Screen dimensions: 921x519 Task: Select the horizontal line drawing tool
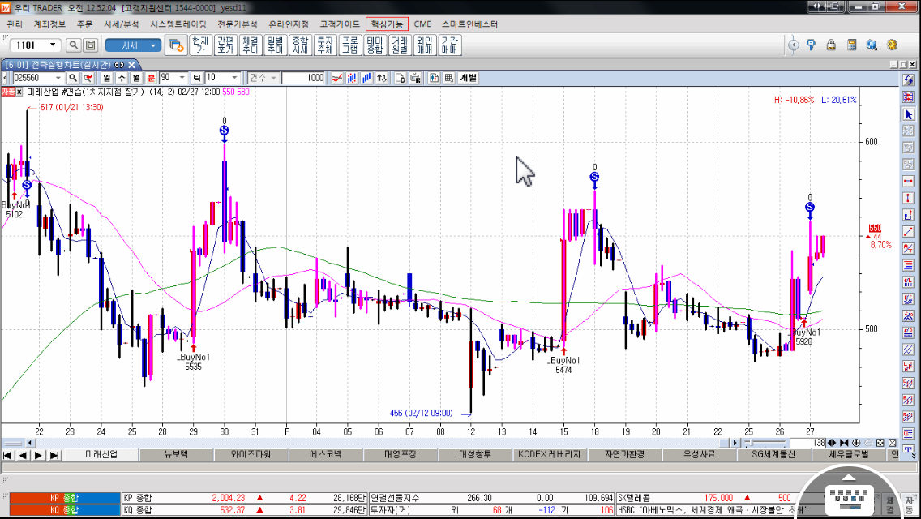tap(909, 182)
